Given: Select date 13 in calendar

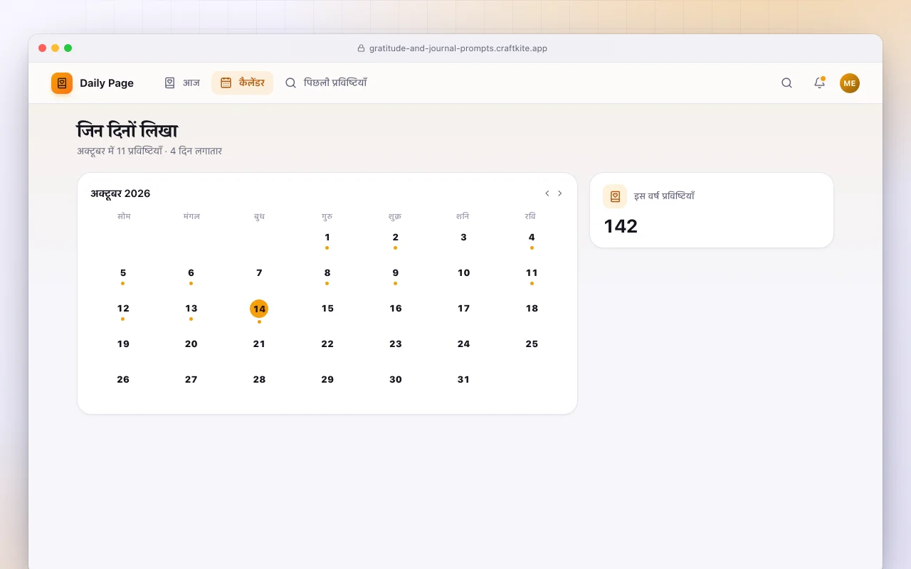Looking at the screenshot, I should pyautogui.click(x=191, y=310).
